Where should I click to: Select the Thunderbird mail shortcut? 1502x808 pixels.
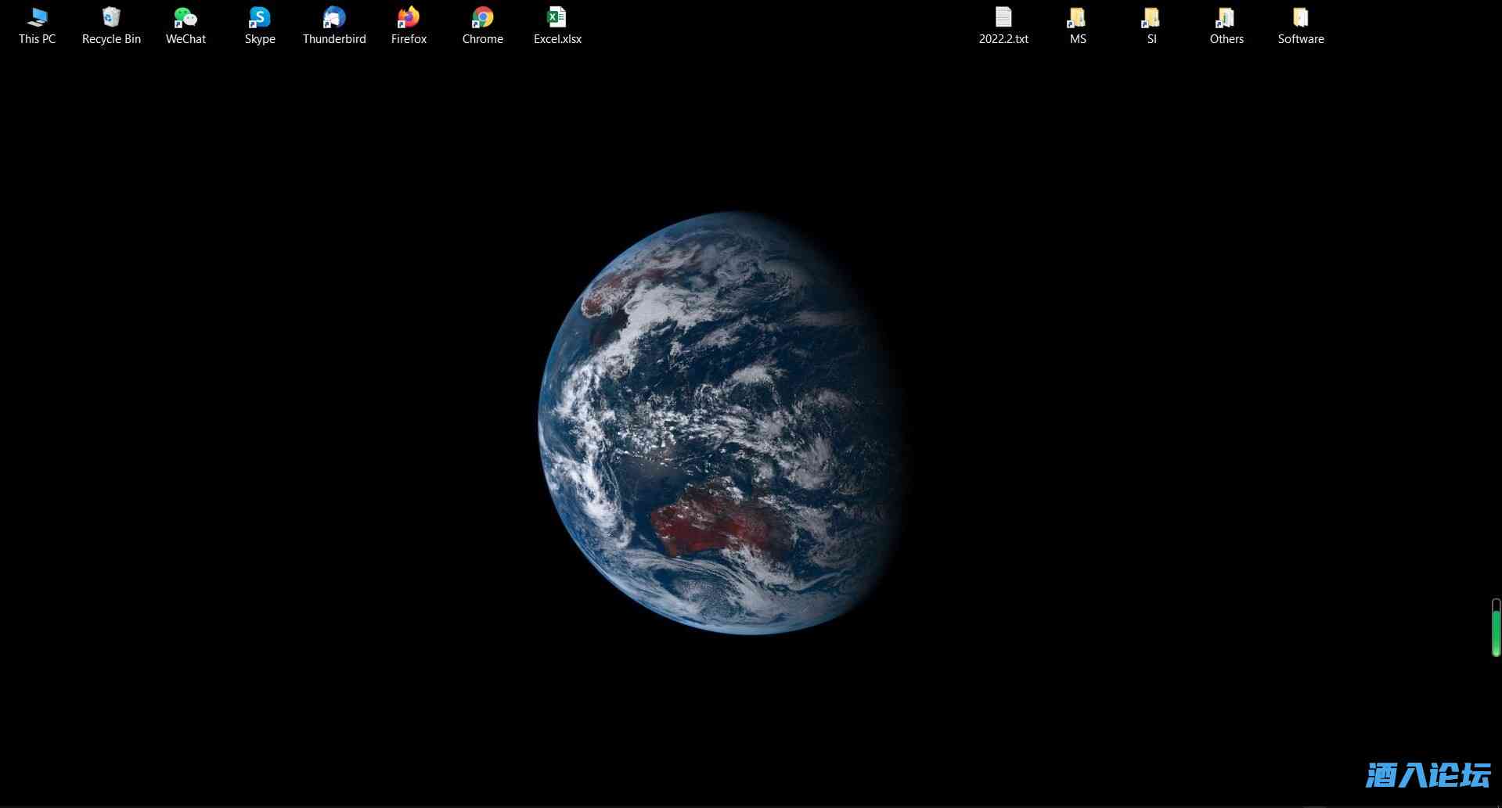(x=334, y=18)
